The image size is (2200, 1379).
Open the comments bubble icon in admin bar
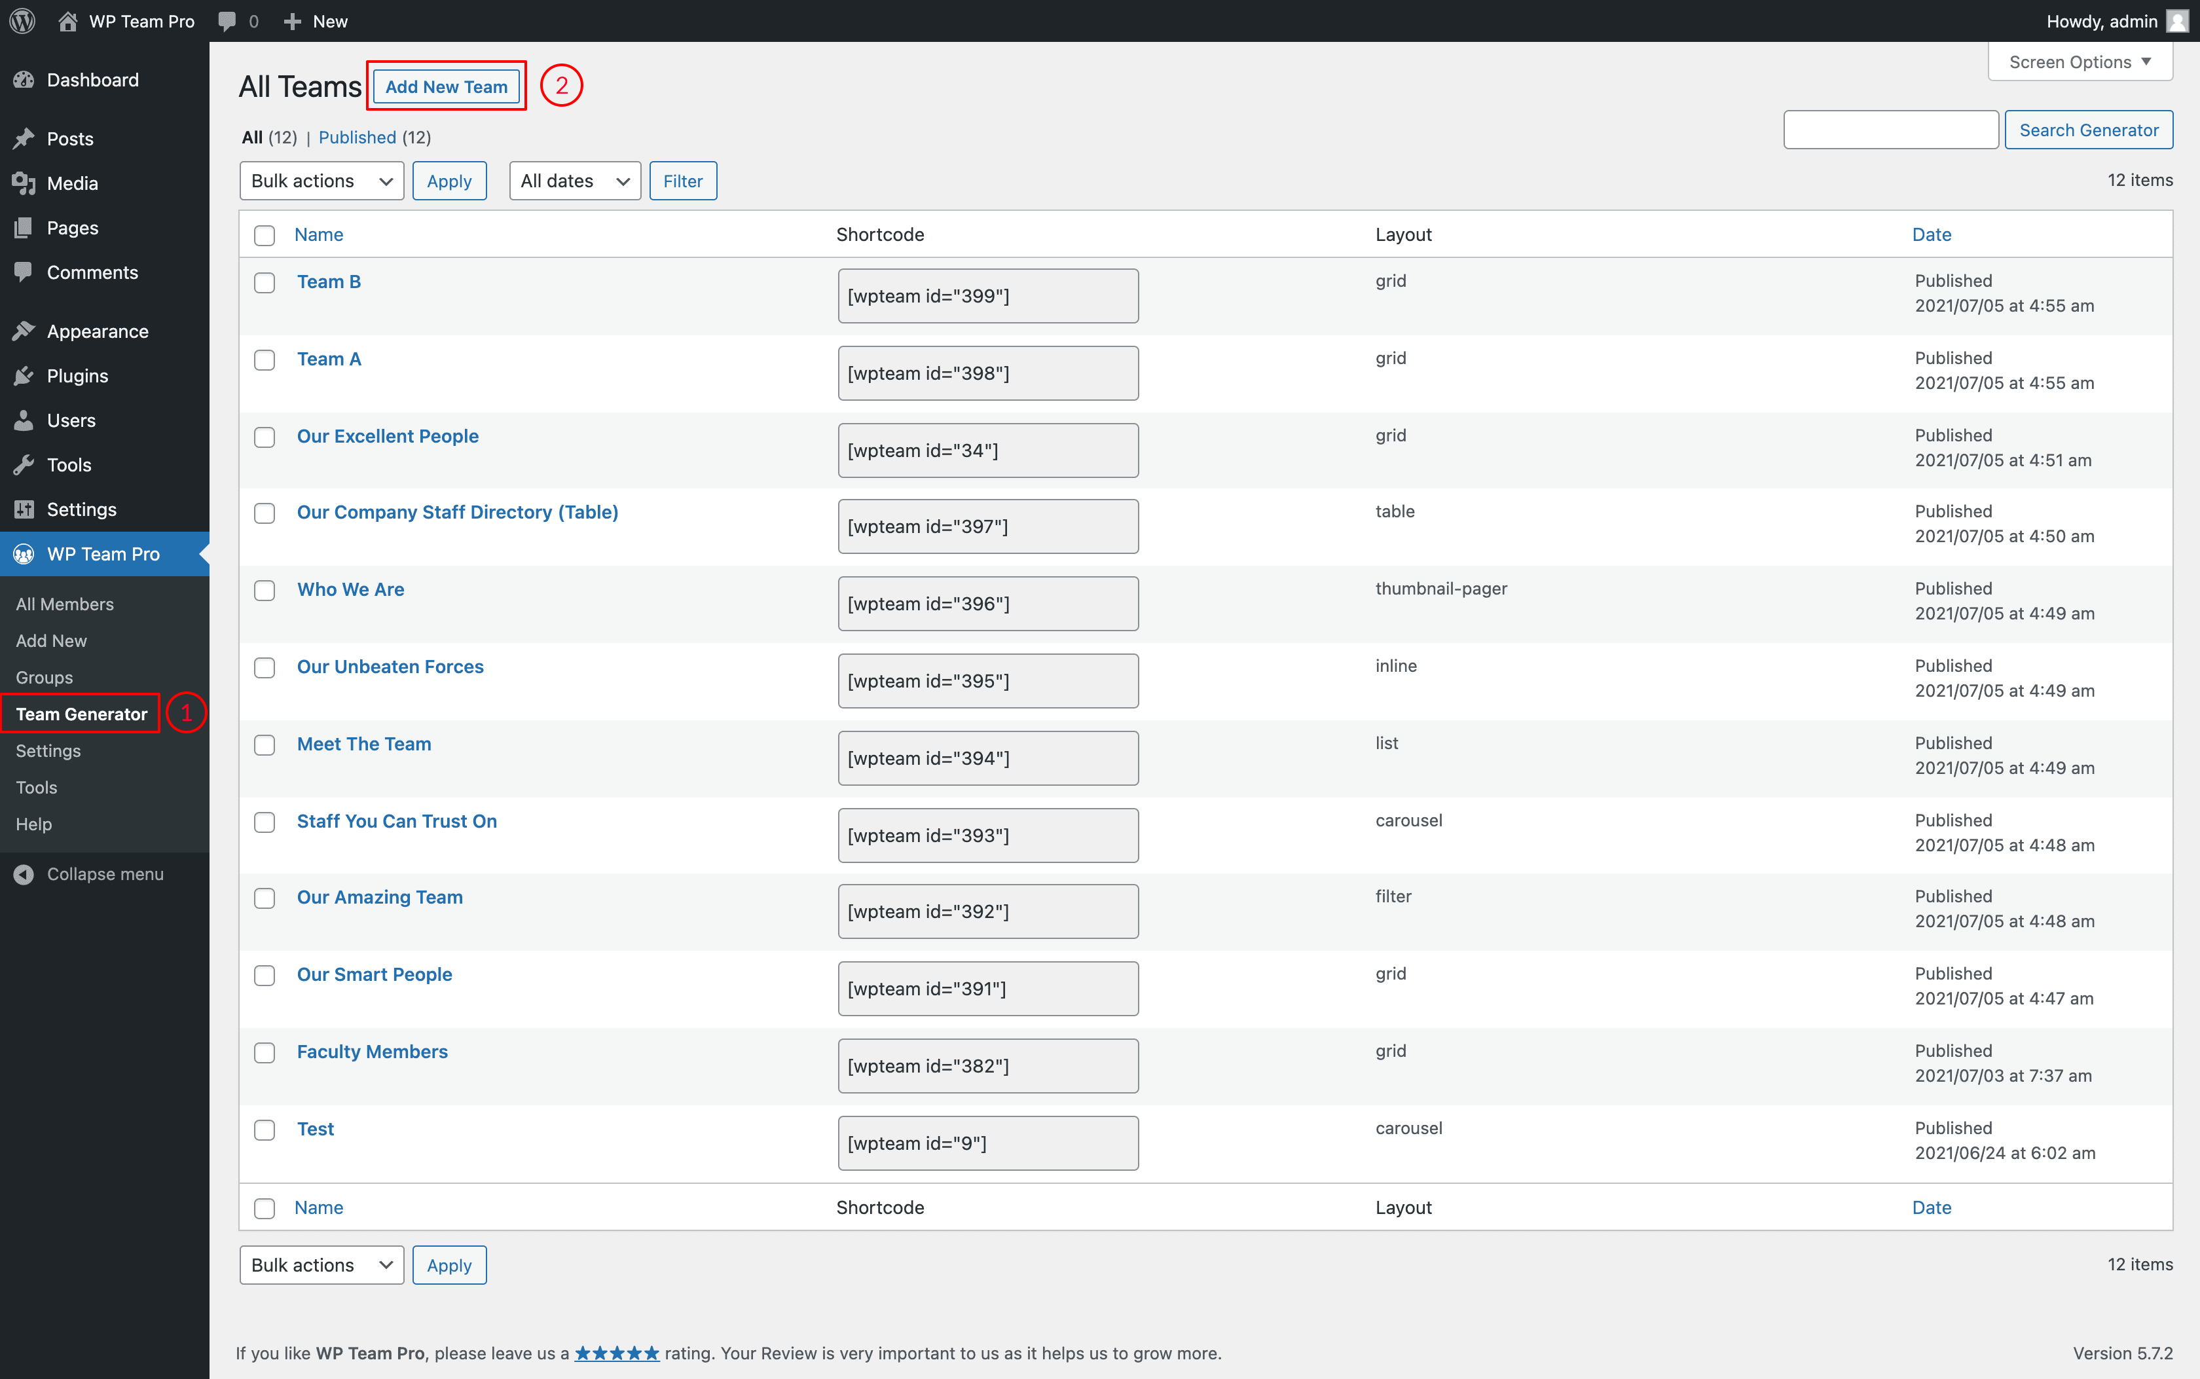click(227, 21)
